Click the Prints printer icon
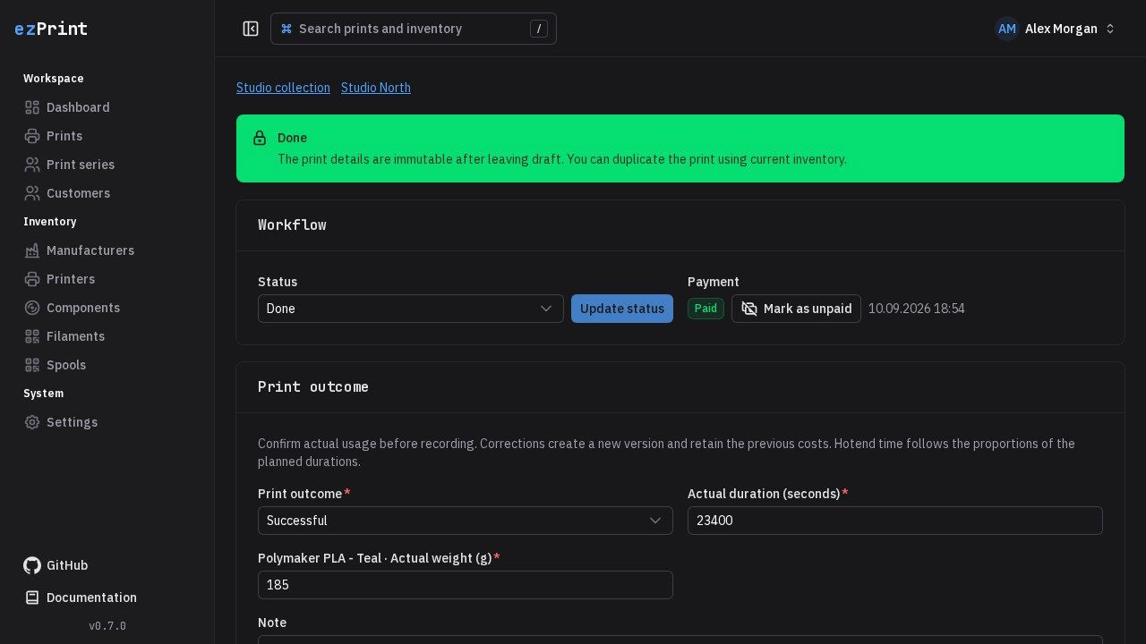 (x=32, y=136)
